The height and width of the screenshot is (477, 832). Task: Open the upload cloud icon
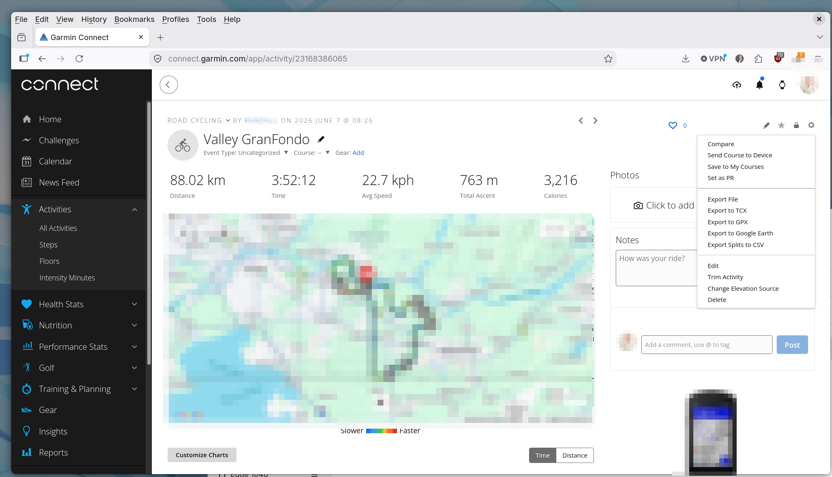pyautogui.click(x=737, y=85)
